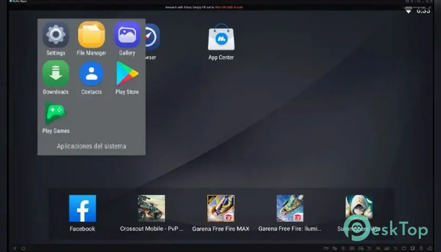The image size is (441, 252).
Task: Launch the Contacts app
Action: (91, 74)
